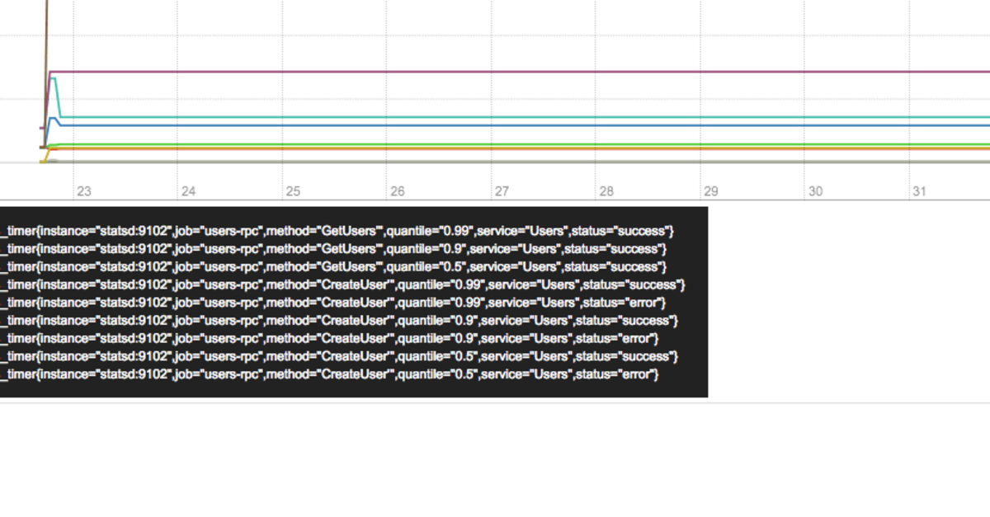990x517 pixels.
Task: Select legend entry GetUsers quantile 0.9 success
Action: pos(334,248)
